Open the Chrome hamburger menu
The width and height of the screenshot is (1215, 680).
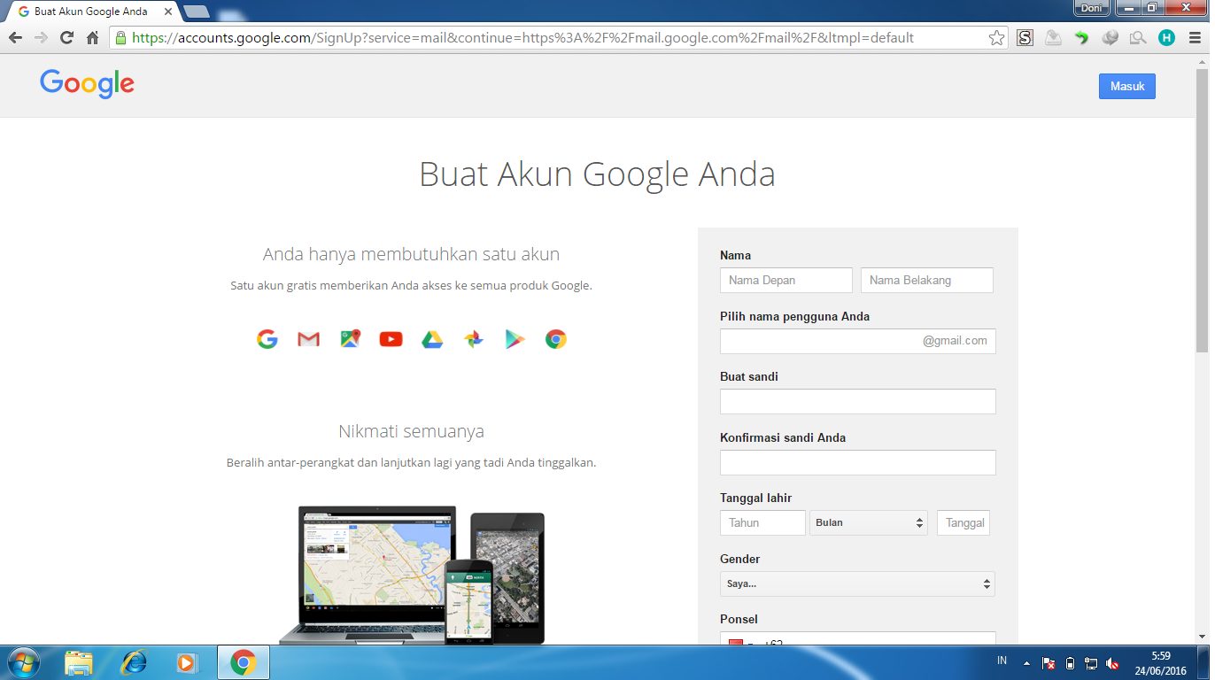pos(1195,38)
